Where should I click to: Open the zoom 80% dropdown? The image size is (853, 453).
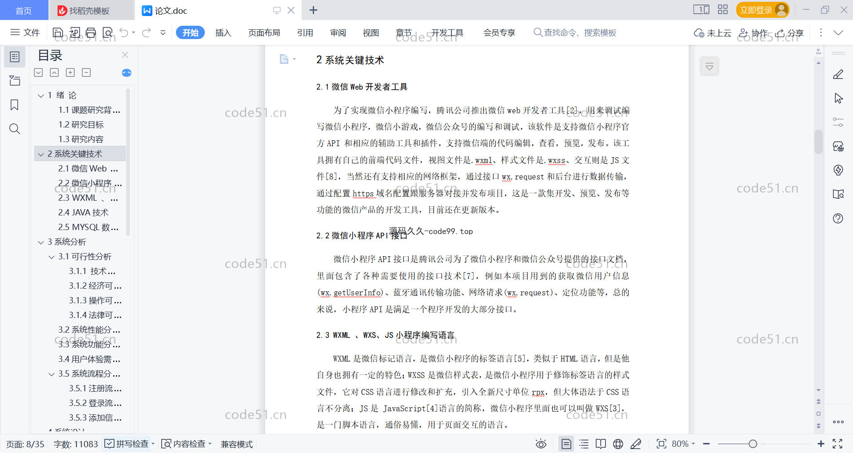(683, 444)
